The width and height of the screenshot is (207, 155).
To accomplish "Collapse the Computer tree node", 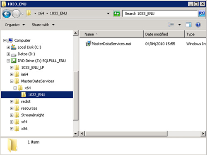I will [5, 40].
